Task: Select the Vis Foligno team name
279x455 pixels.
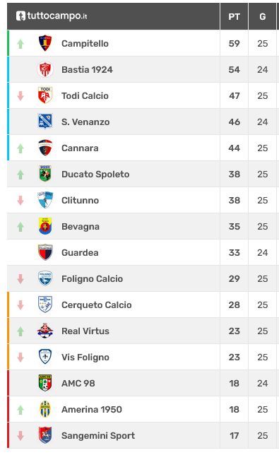Action: tap(85, 357)
